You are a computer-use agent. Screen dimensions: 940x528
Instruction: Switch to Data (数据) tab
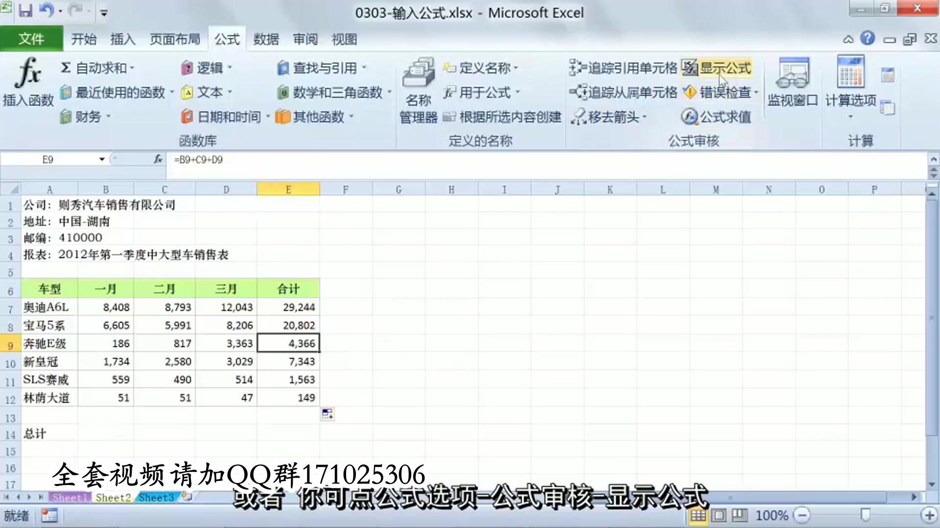click(x=266, y=39)
